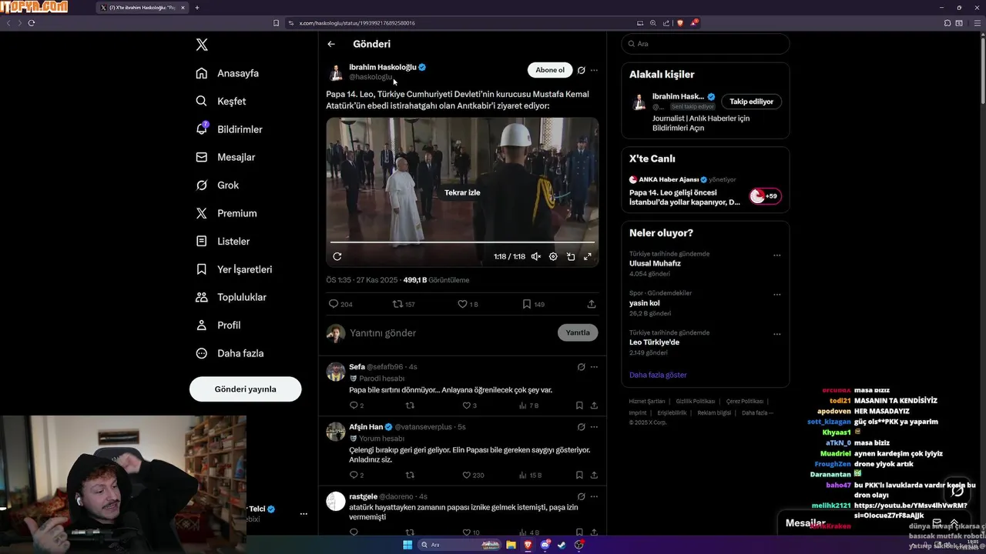Click the Ara search field on X

706,44
